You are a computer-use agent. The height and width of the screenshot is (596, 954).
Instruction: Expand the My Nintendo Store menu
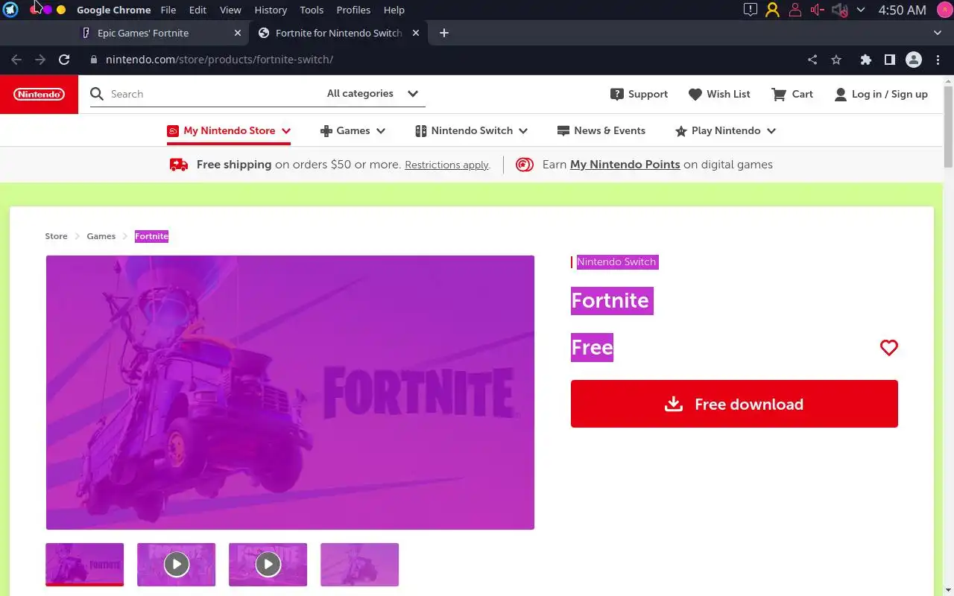(229, 130)
